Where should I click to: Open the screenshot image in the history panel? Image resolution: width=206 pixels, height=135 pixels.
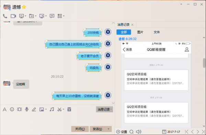(x=156, y=85)
